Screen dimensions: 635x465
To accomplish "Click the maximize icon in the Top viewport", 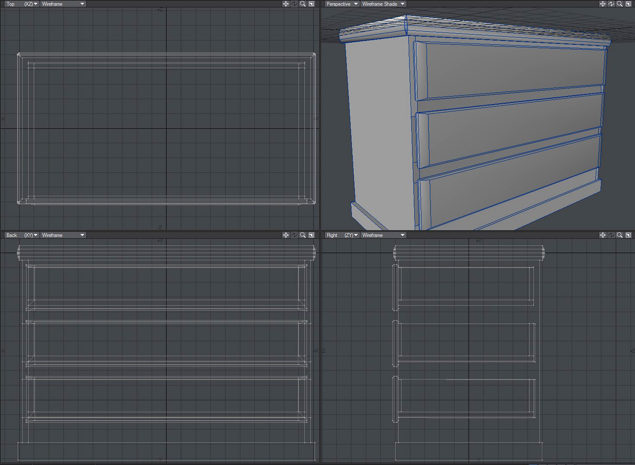I will click(311, 4).
